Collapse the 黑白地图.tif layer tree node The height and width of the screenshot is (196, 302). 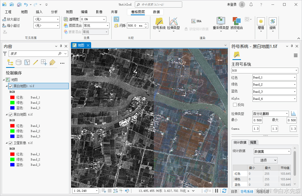7,114
